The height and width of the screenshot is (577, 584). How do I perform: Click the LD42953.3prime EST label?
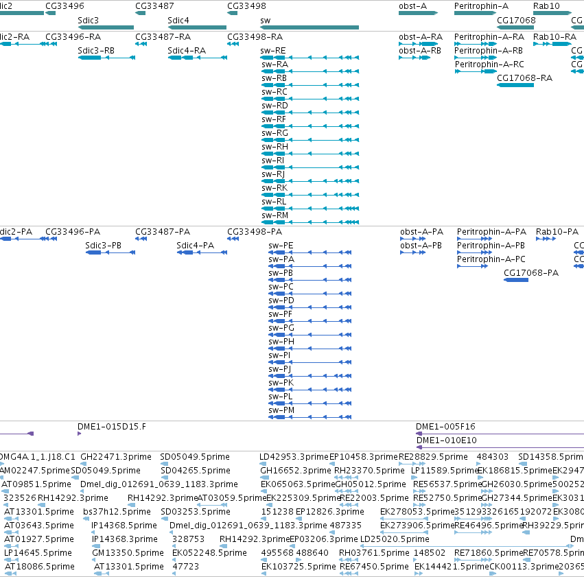pyautogui.click(x=294, y=457)
